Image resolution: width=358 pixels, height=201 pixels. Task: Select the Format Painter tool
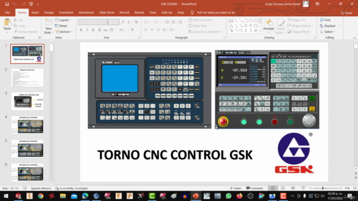tap(26, 32)
